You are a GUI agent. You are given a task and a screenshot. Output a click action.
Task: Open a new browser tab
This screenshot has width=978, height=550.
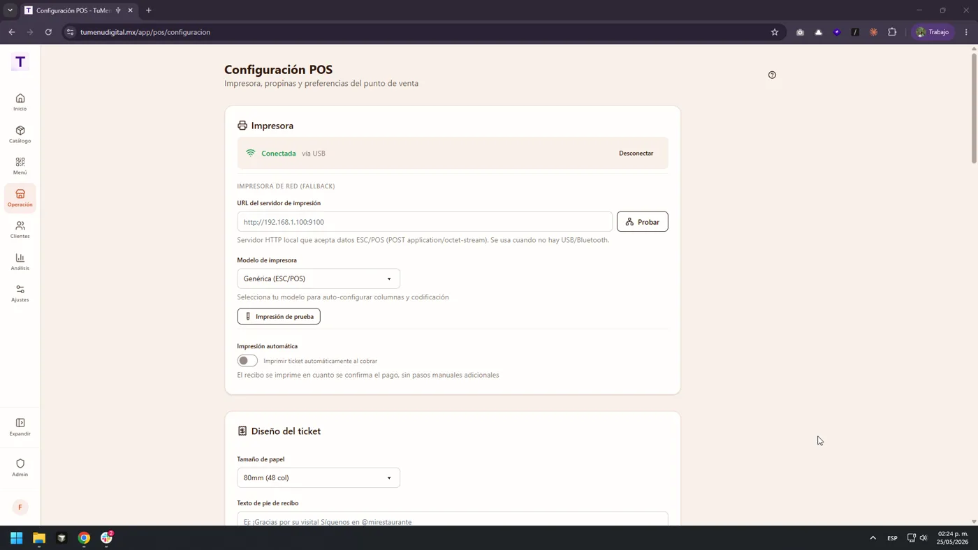click(x=148, y=10)
